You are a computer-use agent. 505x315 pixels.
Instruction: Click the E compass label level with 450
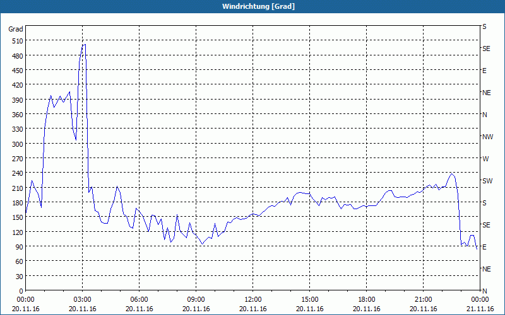(484, 71)
